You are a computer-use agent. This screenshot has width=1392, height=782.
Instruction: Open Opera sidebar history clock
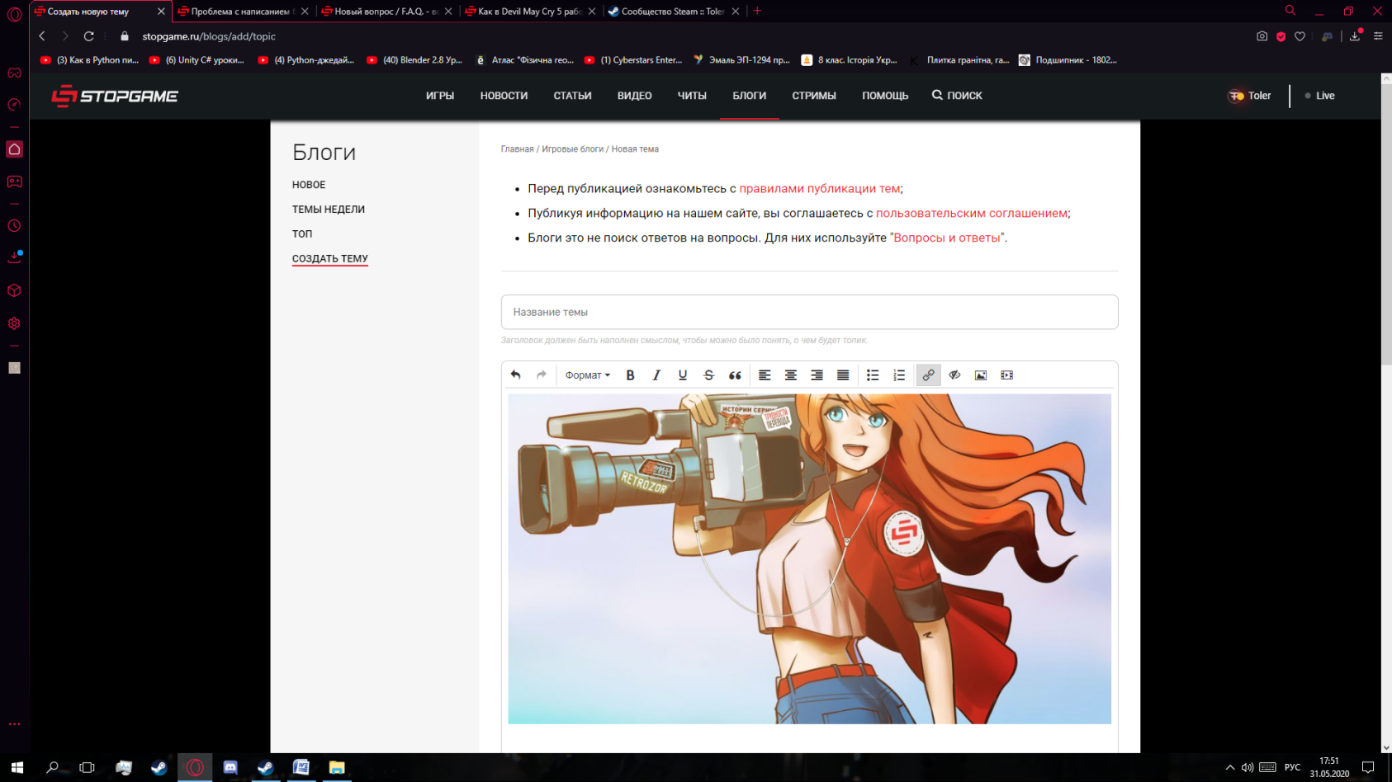pos(14,226)
